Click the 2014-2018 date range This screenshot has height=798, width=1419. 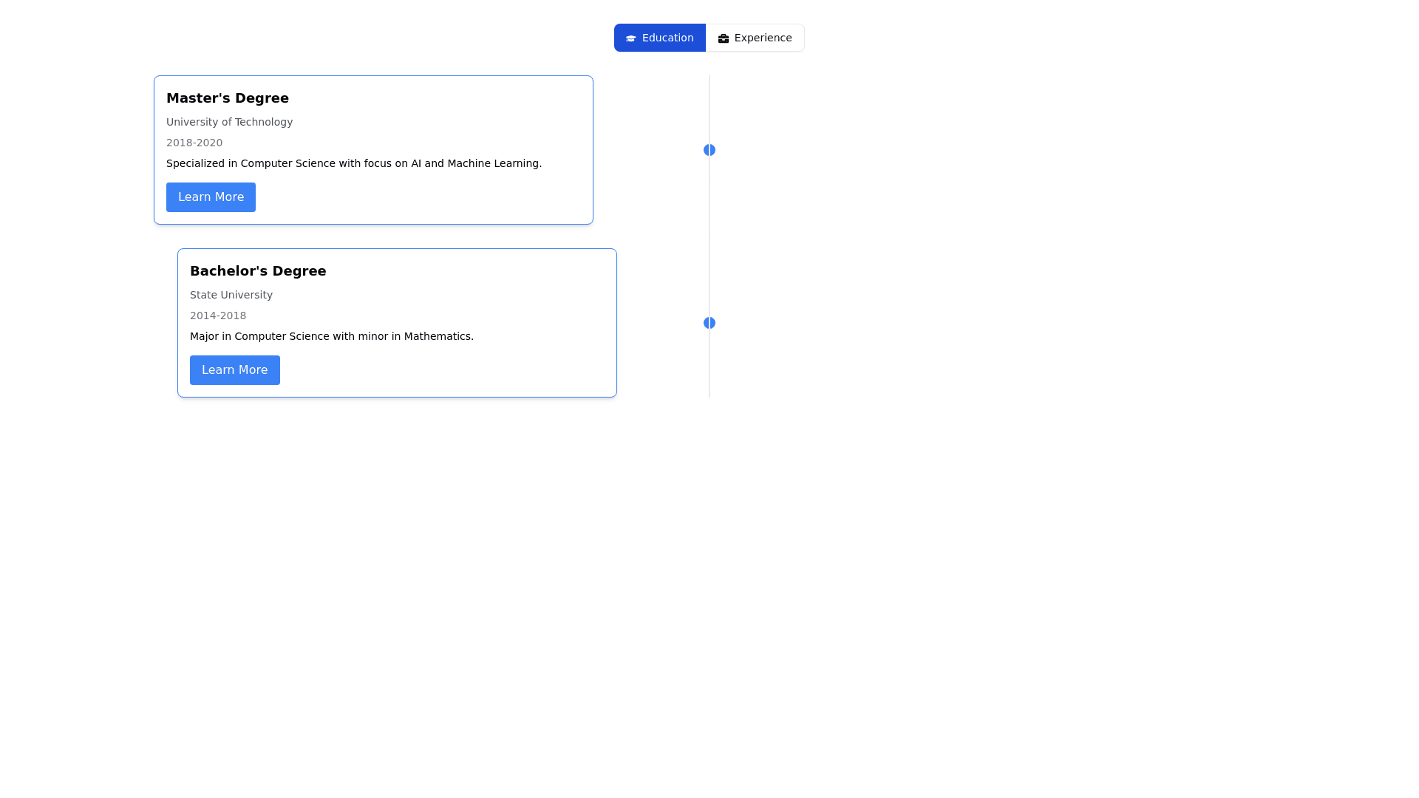pos(217,316)
